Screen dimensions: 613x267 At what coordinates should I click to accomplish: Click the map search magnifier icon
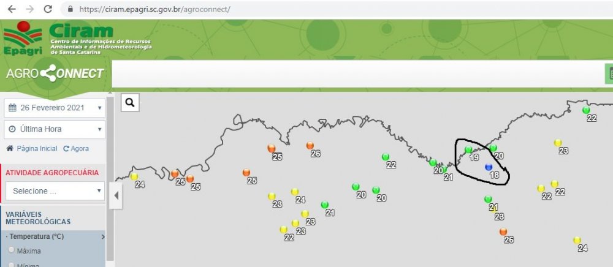(x=130, y=102)
